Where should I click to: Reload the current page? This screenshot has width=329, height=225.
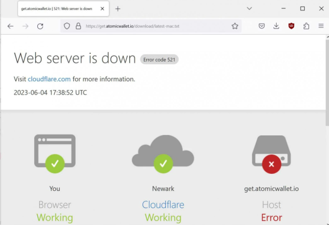(40, 26)
